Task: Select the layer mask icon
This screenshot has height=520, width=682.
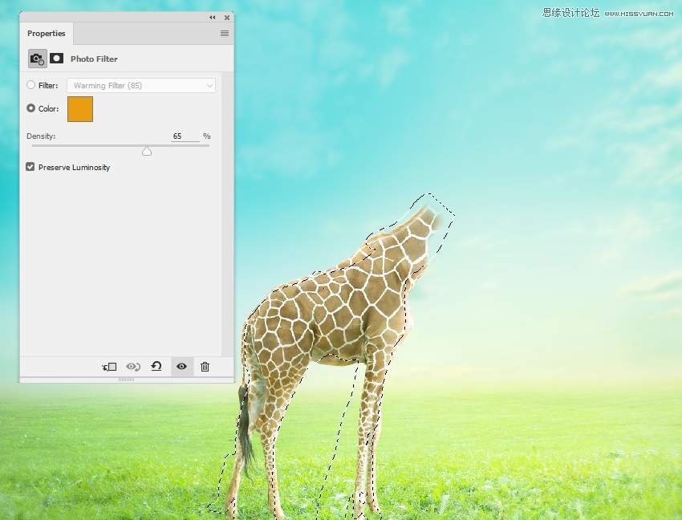Action: click(x=57, y=59)
